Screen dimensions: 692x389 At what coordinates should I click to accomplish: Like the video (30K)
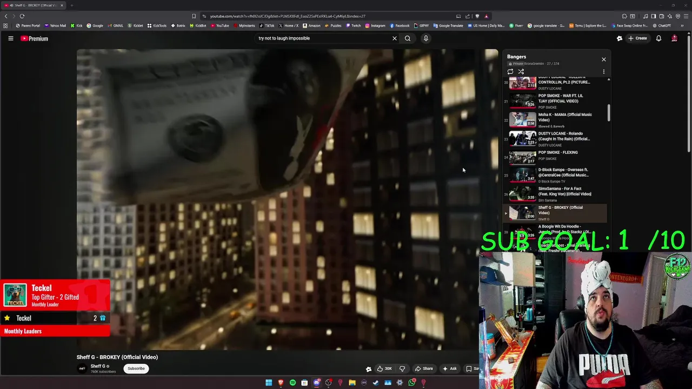click(x=384, y=368)
